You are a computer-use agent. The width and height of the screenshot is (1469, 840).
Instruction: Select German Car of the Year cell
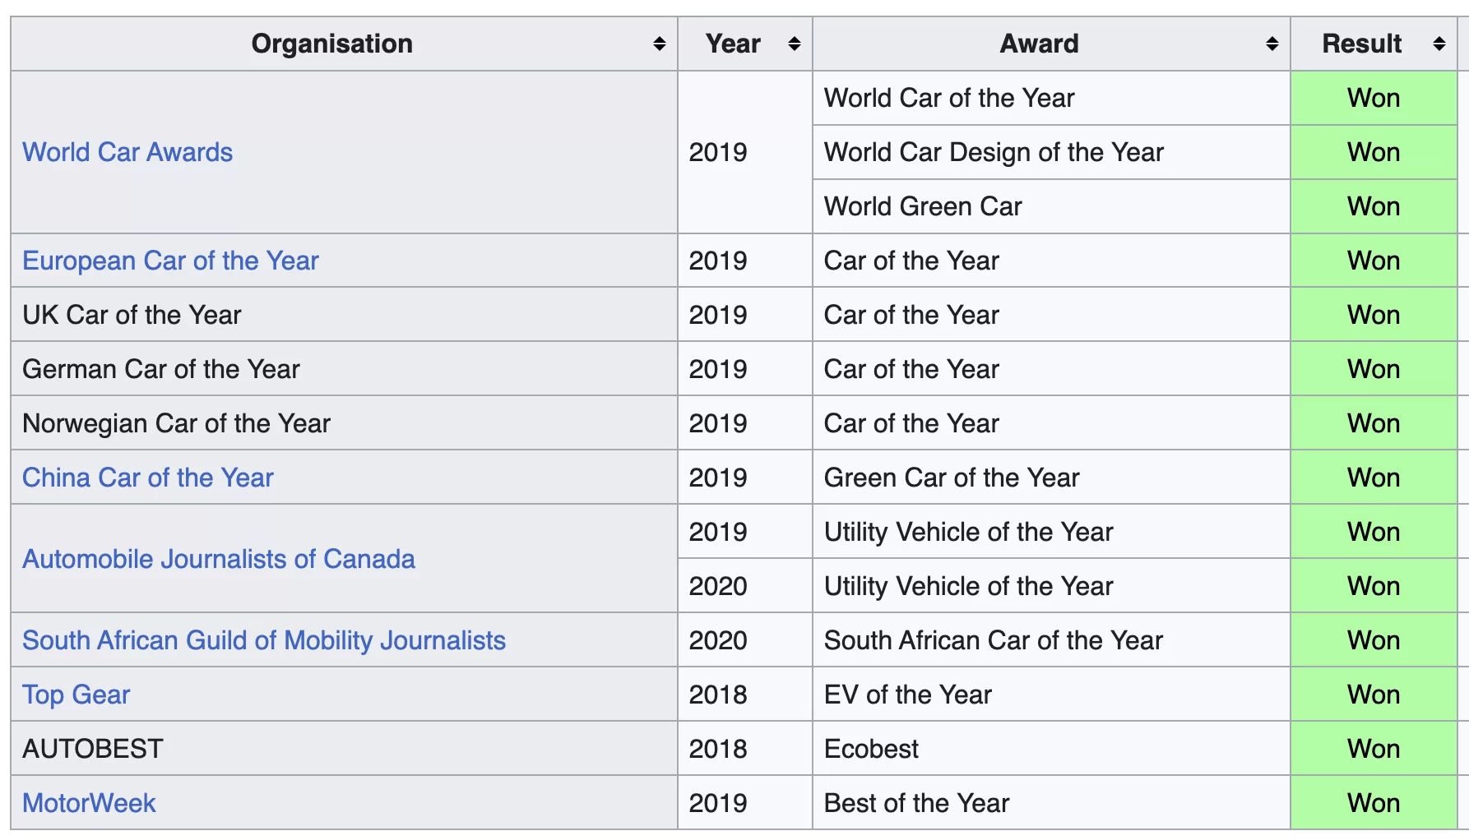(x=344, y=369)
